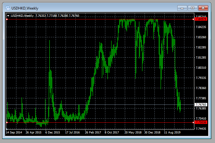The height and width of the screenshot is (143, 215).
Task: Click the 7.84235 price axis value
Action: coord(201,27)
